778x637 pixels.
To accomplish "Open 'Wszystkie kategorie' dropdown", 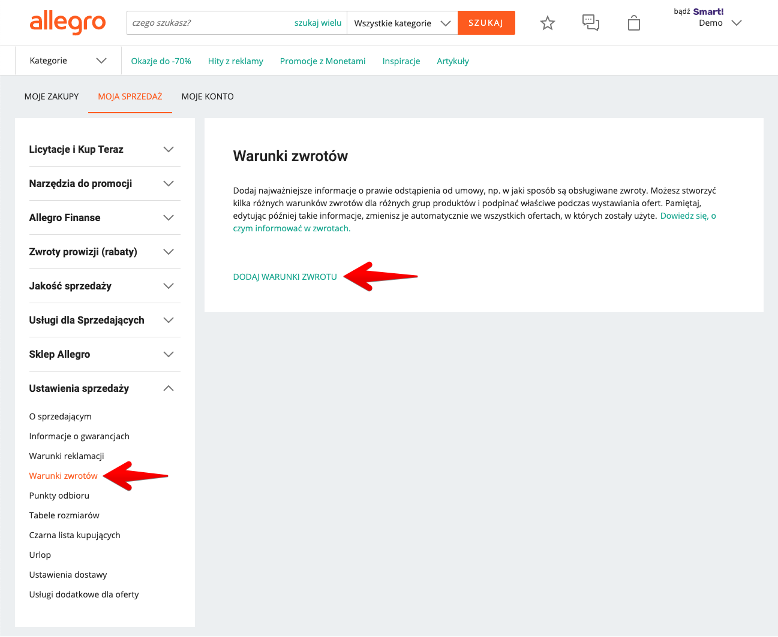I will pyautogui.click(x=402, y=23).
